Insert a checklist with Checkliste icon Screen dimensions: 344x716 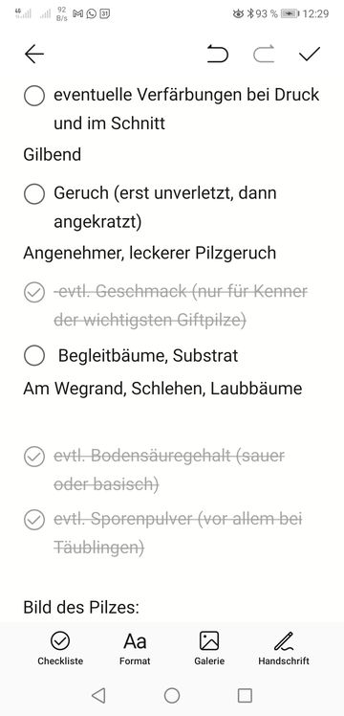60,648
